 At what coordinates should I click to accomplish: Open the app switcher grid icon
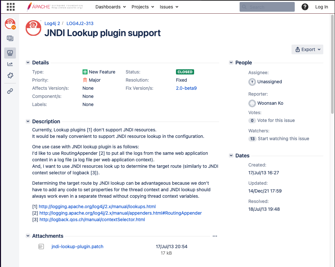coord(11,7)
